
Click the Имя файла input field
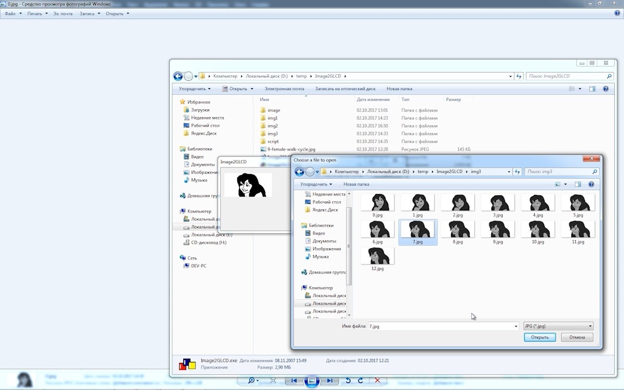click(x=440, y=326)
